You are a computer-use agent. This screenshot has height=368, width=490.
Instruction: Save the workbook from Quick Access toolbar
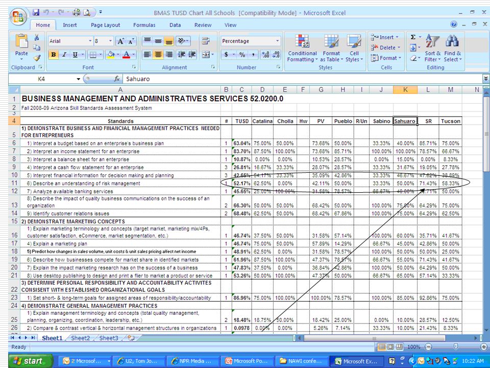click(36, 12)
